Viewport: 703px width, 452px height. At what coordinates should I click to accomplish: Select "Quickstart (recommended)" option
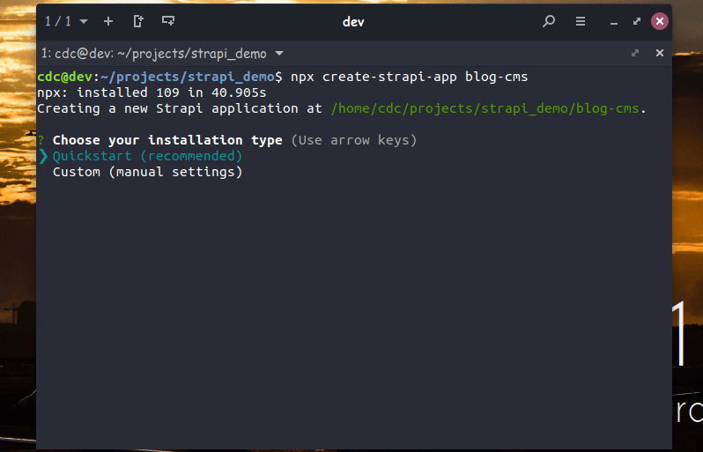click(x=147, y=156)
